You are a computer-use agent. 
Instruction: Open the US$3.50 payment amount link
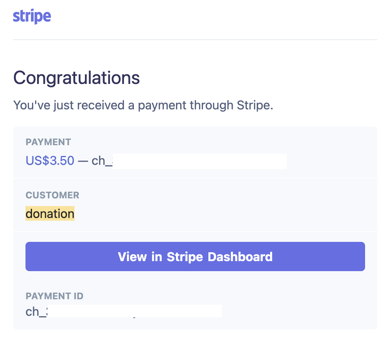coord(50,161)
